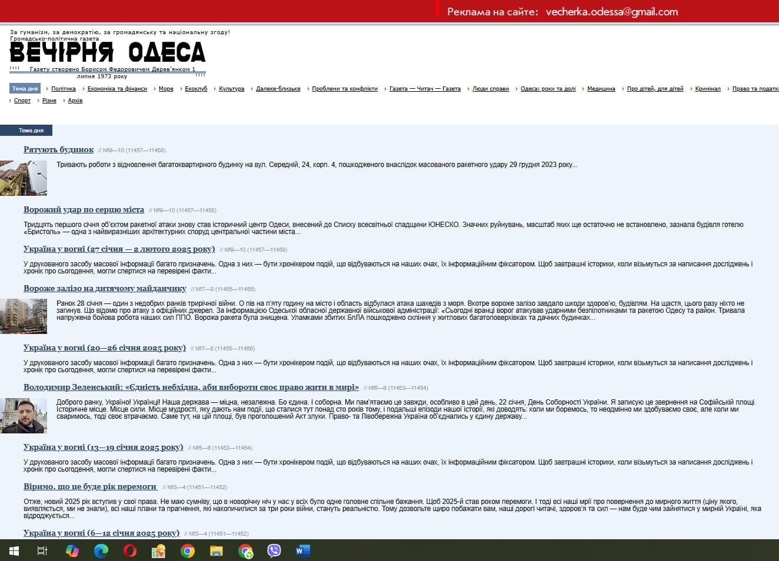Open the Архів section link
The height and width of the screenshot is (561, 779).
pyautogui.click(x=75, y=101)
